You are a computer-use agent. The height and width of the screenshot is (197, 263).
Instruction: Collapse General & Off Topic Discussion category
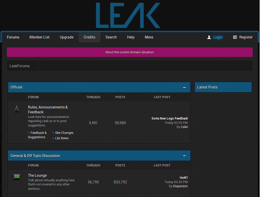[184, 156]
